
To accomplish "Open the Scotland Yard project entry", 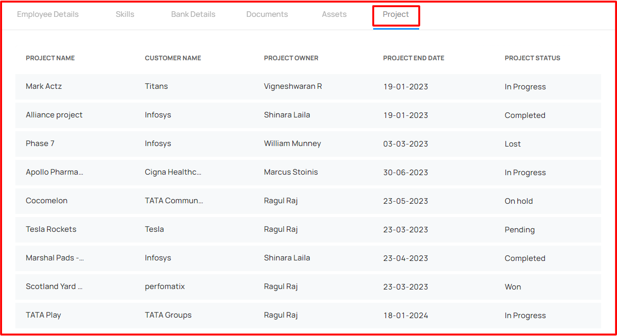I will [308, 286].
